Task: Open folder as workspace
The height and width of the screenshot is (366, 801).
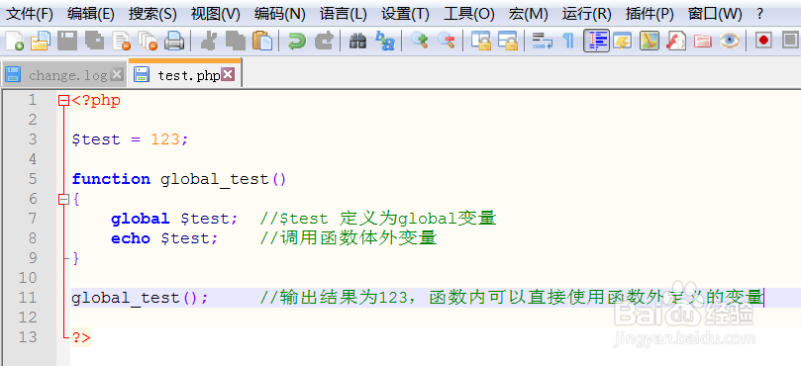Action: [x=703, y=41]
